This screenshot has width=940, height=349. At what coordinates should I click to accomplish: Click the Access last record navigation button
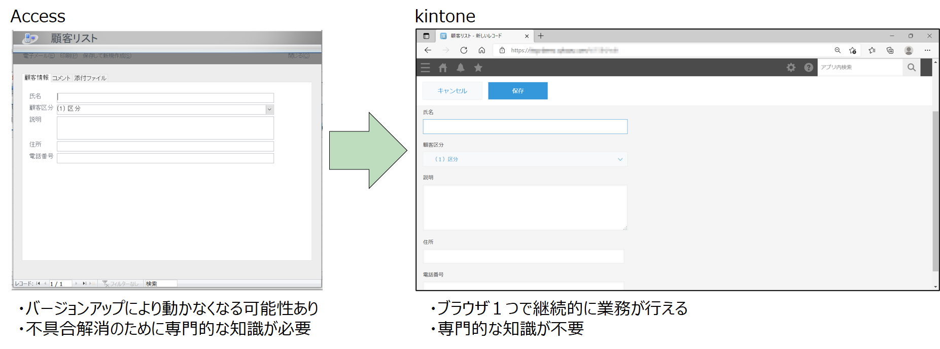tap(84, 284)
